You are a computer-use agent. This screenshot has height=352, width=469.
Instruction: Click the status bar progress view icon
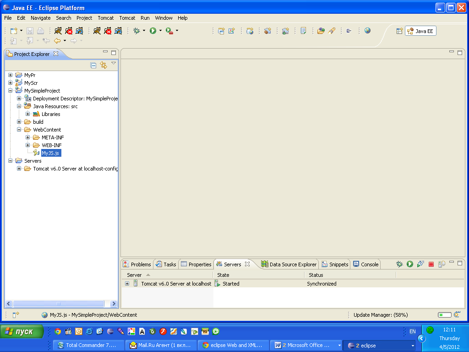457,314
